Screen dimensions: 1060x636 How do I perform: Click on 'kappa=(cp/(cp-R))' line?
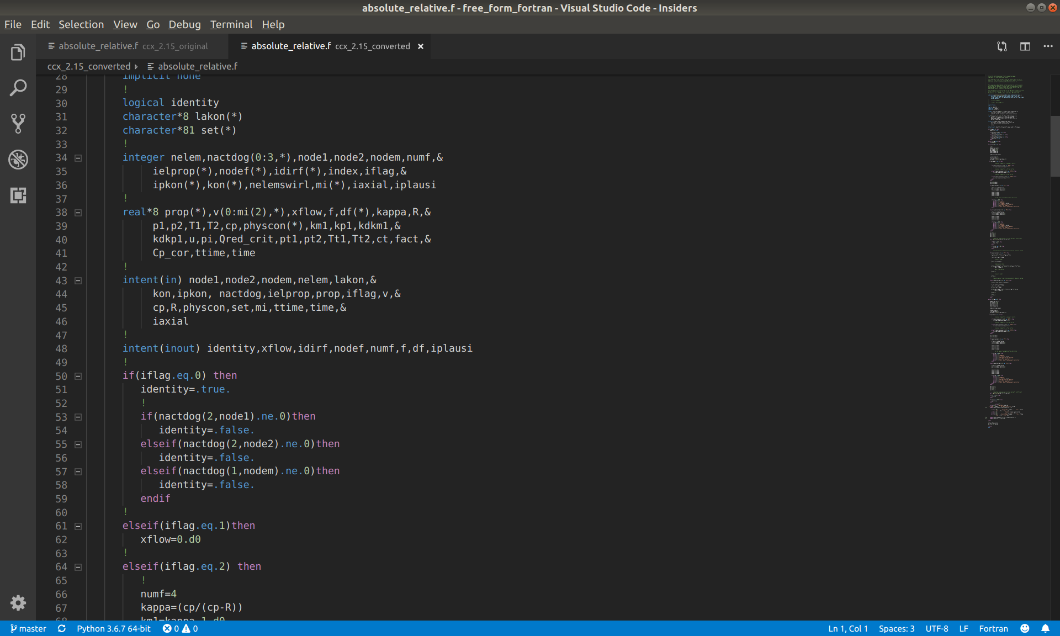click(x=192, y=607)
